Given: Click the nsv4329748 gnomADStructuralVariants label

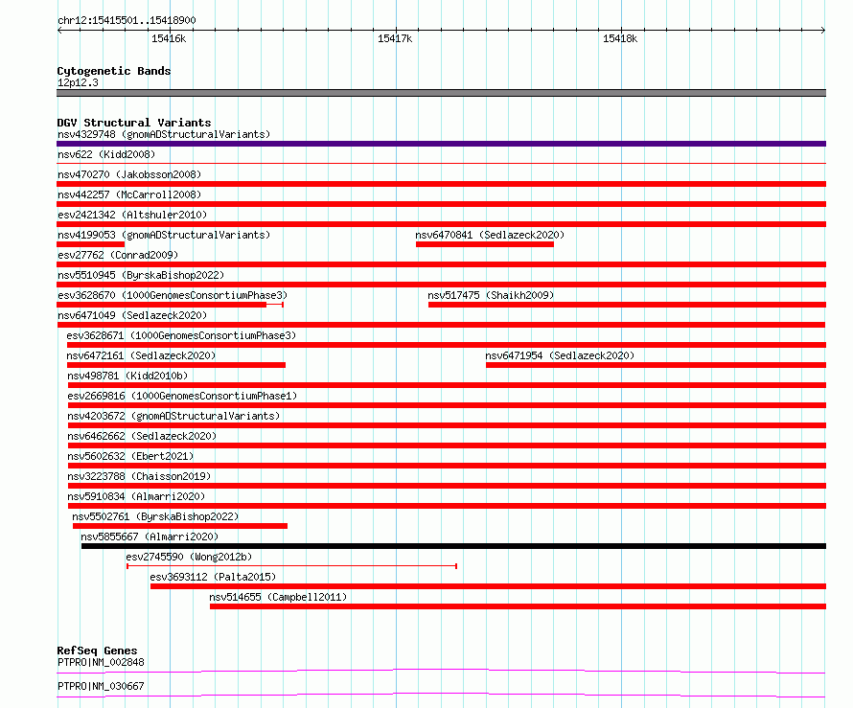Looking at the screenshot, I should pyautogui.click(x=164, y=134).
